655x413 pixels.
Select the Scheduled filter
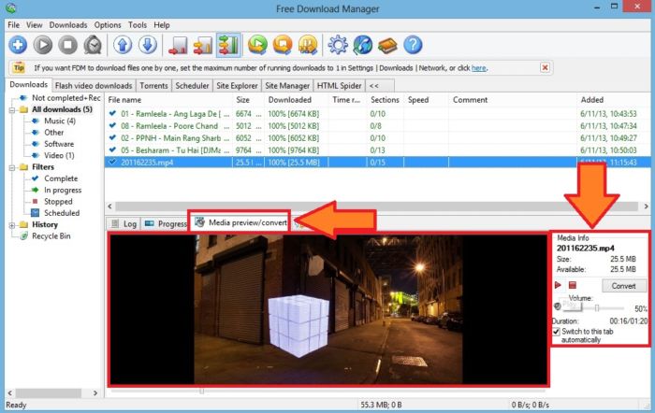(62, 213)
